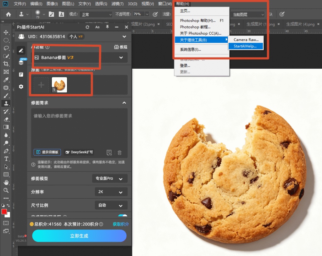This screenshot has height=256, width=322.
Task: Toggle the brush settings panel icon
Action: 51,14
